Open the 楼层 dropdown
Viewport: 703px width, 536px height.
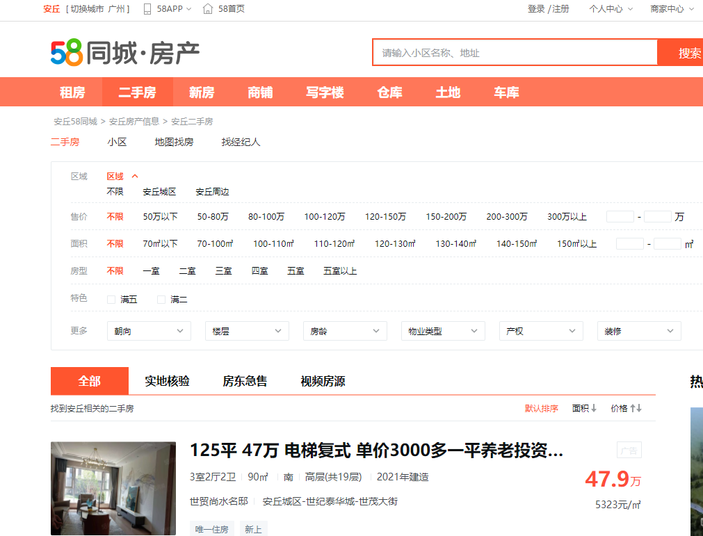tap(247, 331)
